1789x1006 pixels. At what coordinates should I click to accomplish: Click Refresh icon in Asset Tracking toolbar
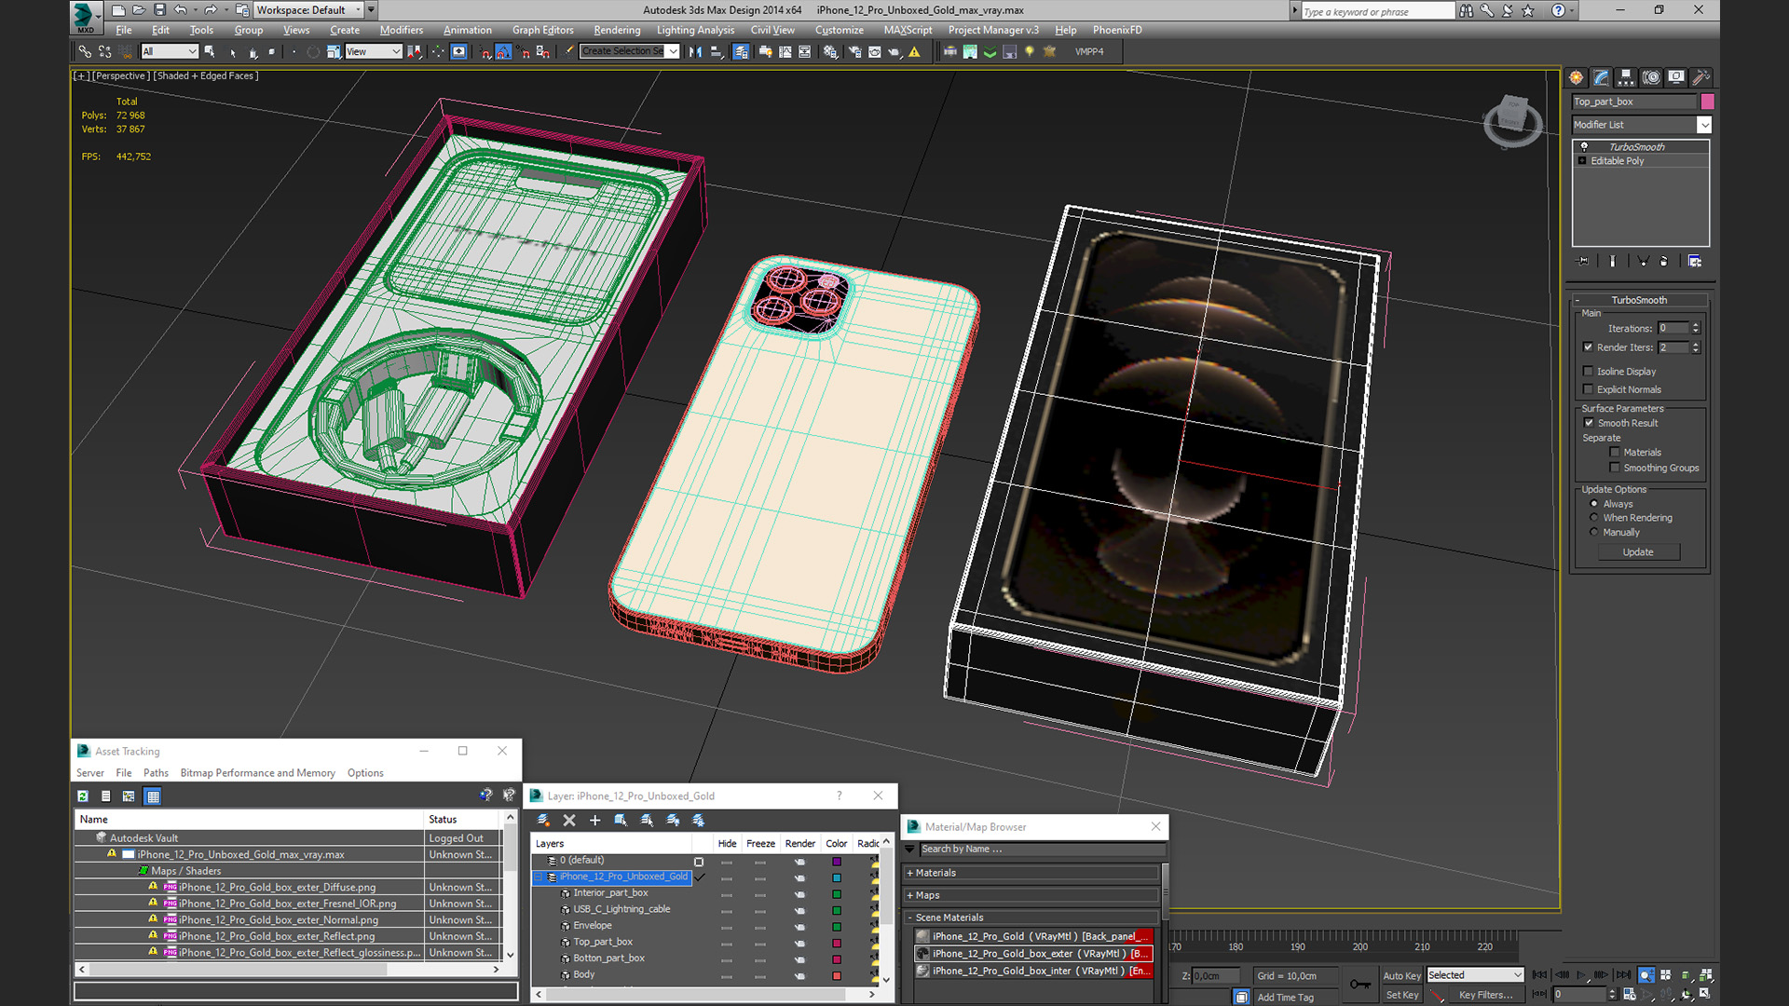[83, 795]
